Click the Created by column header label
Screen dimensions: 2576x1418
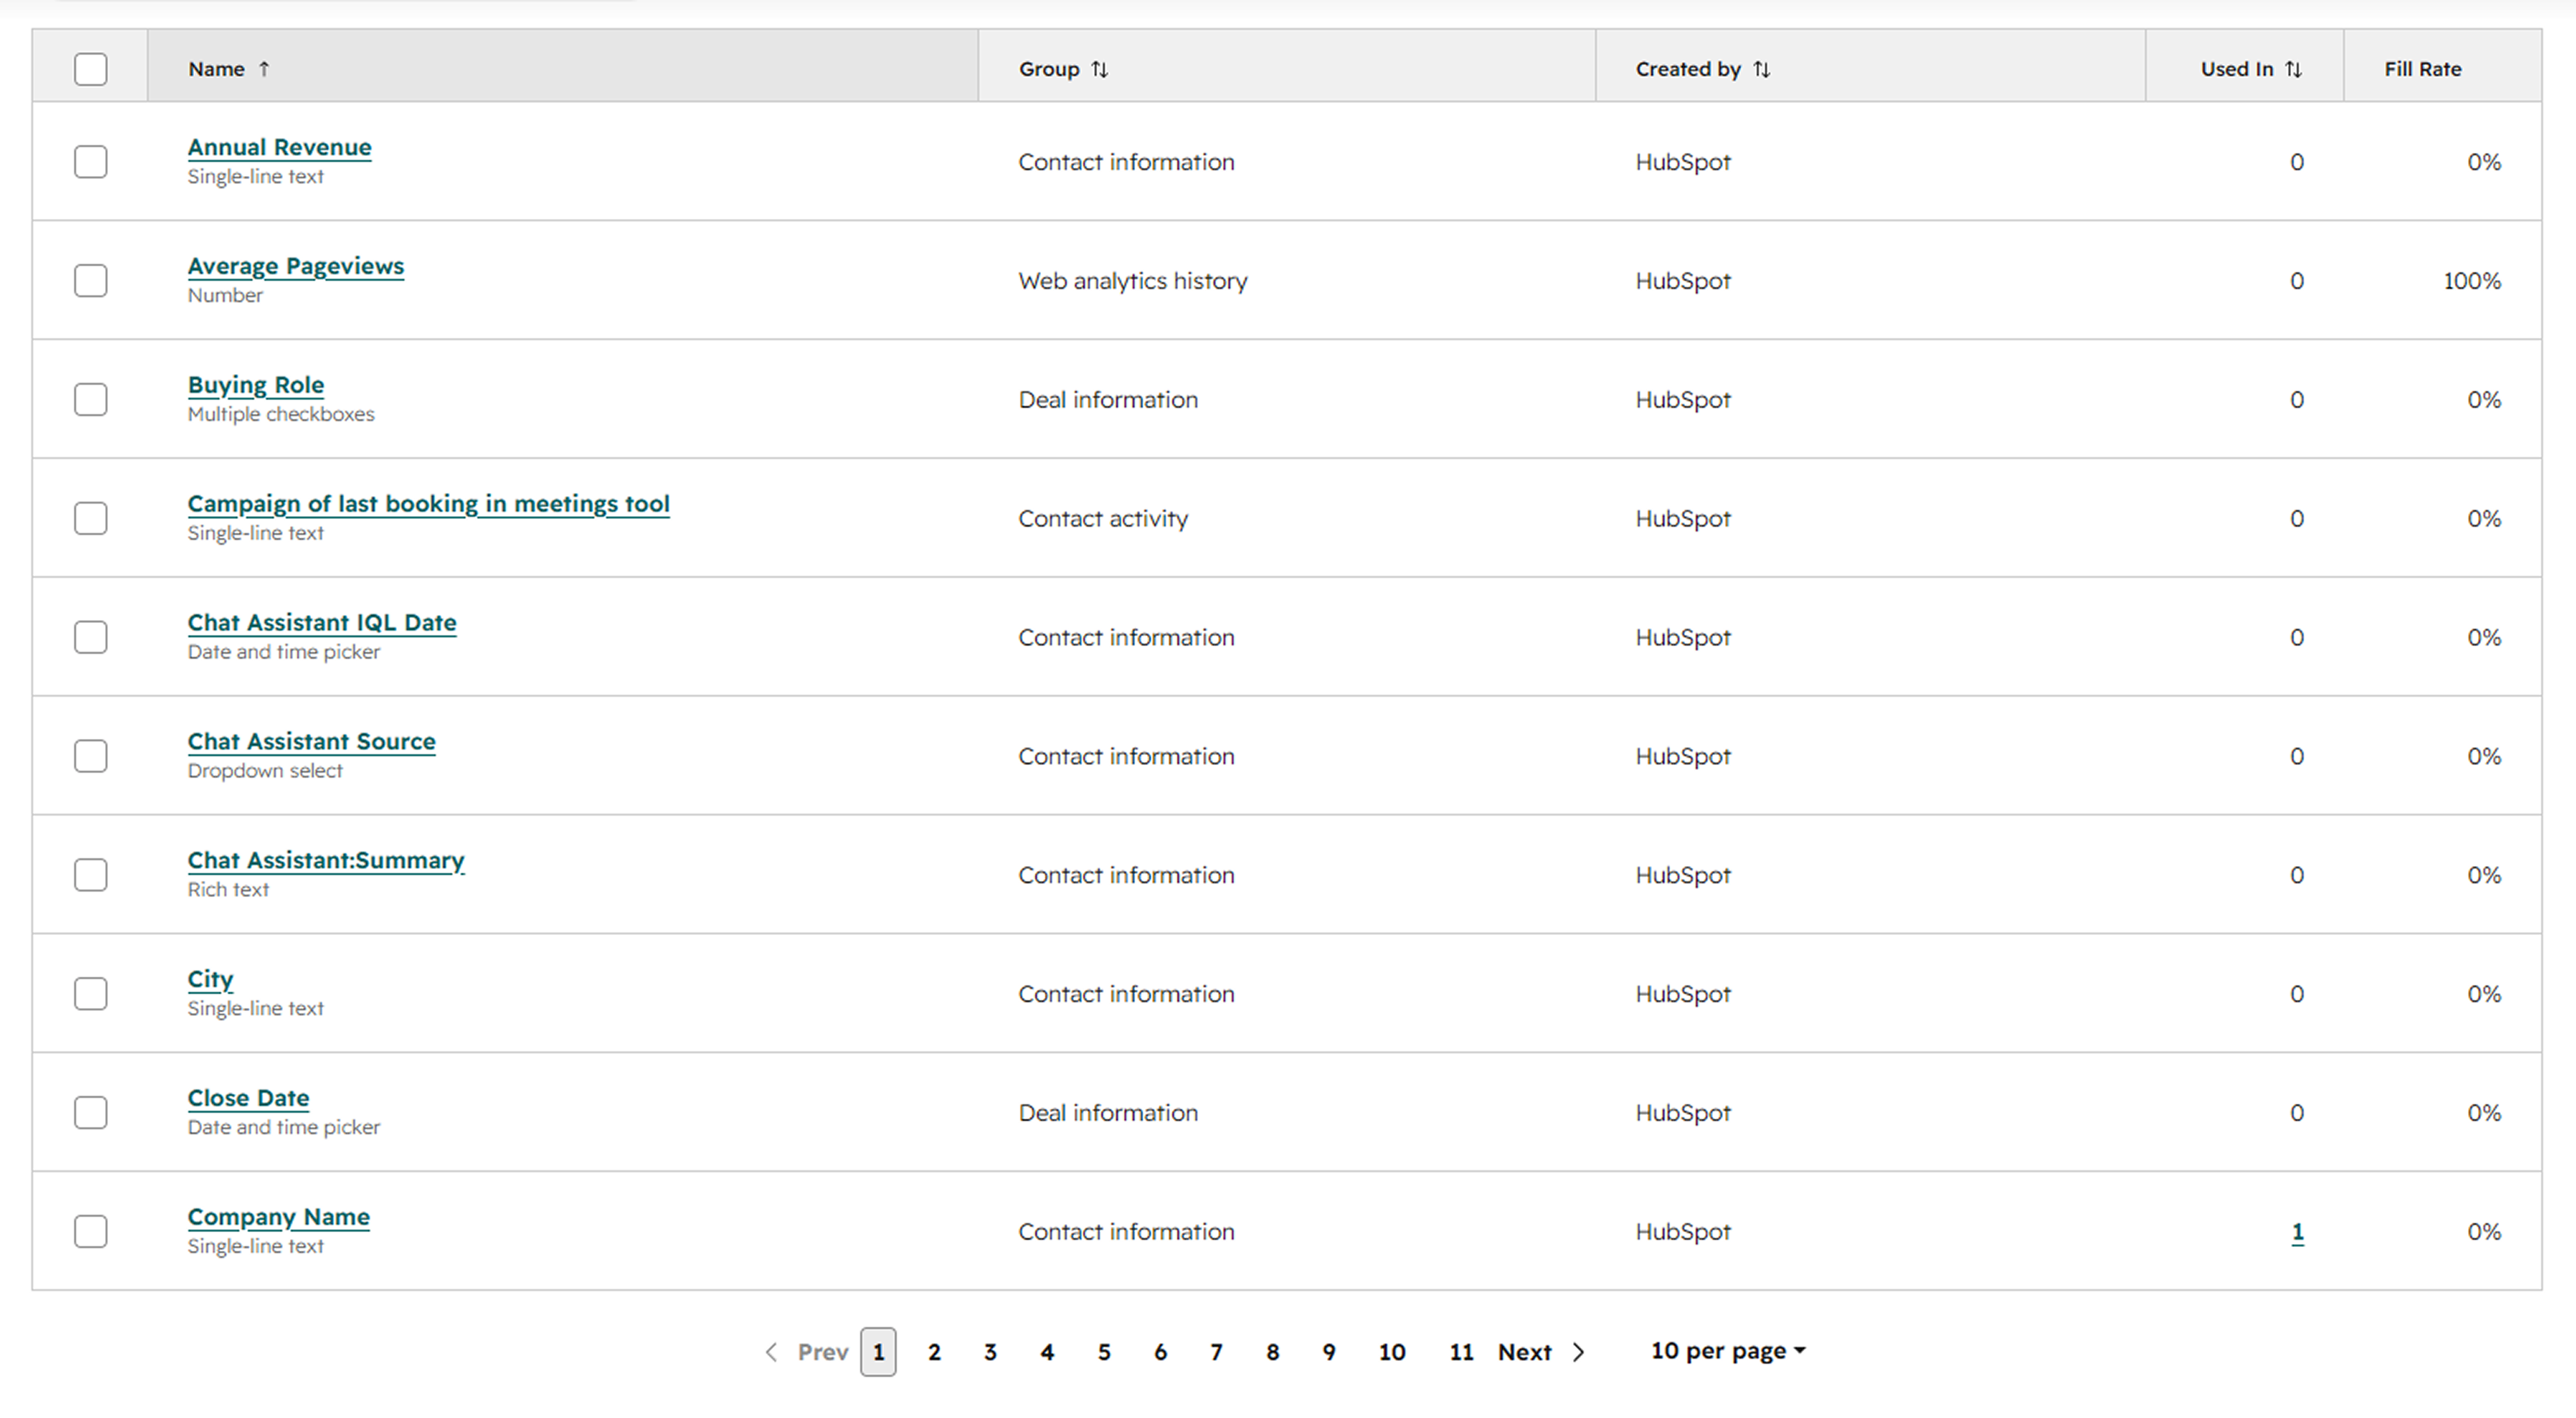[1688, 69]
